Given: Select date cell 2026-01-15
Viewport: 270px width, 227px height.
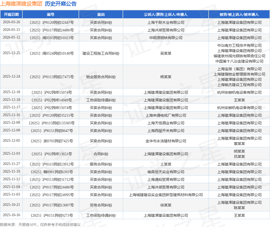Looking at the screenshot, I should point(11,30).
